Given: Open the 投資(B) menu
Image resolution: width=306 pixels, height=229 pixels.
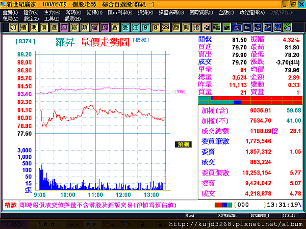Looking at the screenshot, I should pos(145,12).
